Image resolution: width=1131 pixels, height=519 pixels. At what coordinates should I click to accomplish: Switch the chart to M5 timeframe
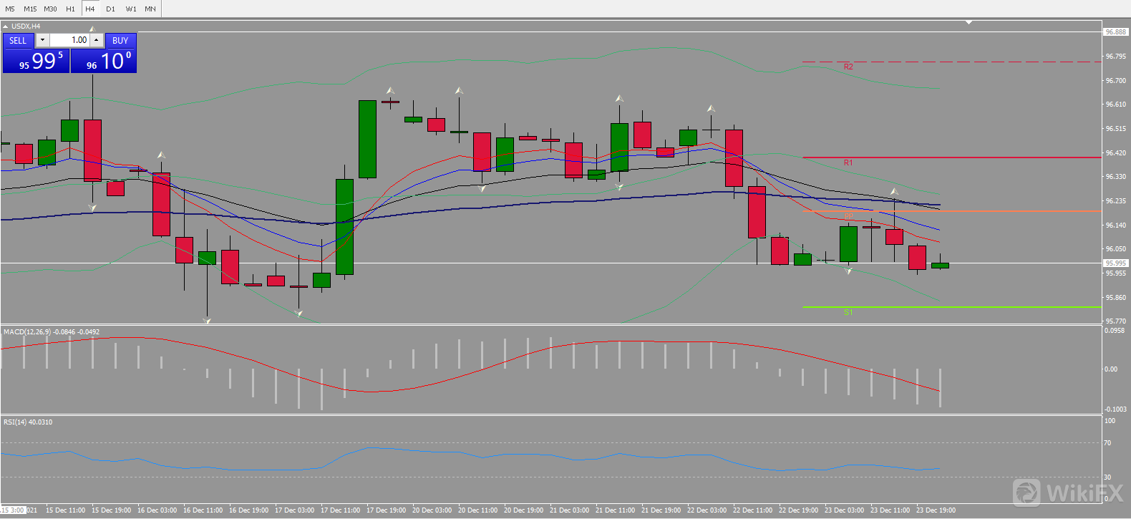(x=10, y=9)
